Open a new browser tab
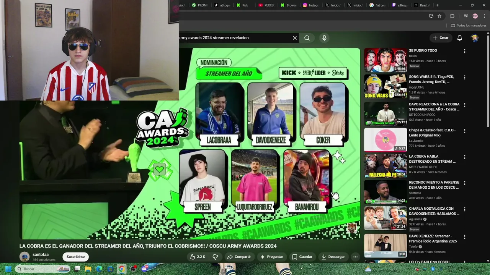The image size is (490, 275). tap(438, 5)
